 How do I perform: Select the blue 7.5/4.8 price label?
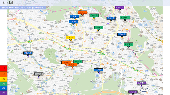coord(99,70)
